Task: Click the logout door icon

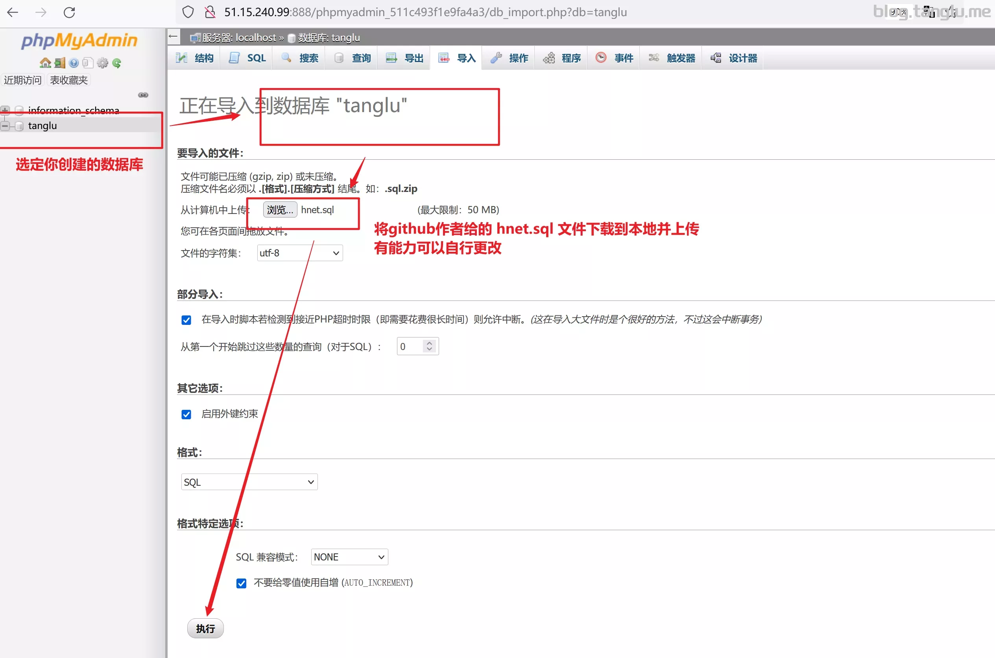Action: [60, 63]
